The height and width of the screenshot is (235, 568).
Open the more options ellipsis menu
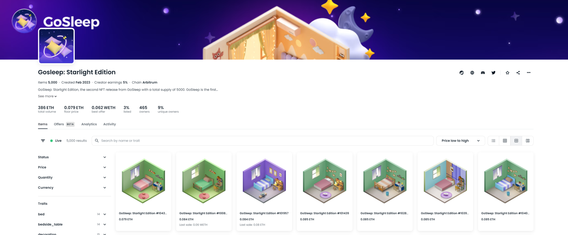[529, 73]
